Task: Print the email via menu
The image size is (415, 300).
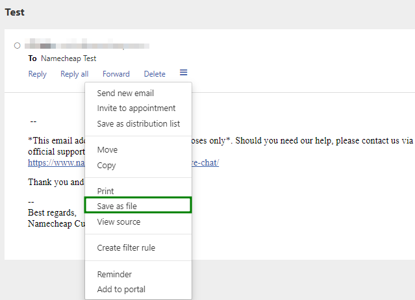Action: [x=105, y=191]
